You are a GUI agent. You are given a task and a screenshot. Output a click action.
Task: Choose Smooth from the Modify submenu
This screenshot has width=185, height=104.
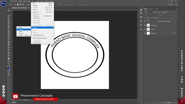tap(24, 29)
